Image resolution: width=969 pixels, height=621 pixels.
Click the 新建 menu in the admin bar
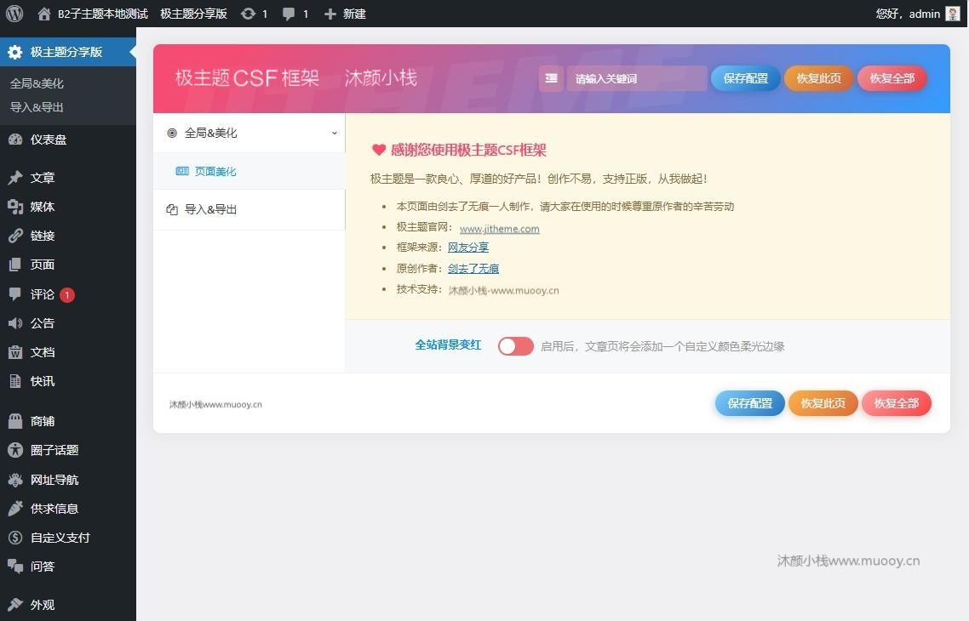(345, 14)
